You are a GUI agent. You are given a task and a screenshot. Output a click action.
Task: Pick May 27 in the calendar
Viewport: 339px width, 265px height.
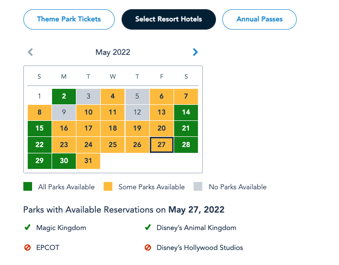(x=161, y=145)
